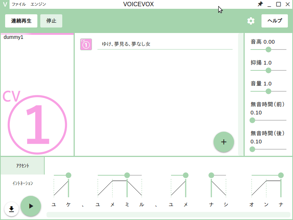Click the accent slider handle above ナシ
This screenshot has height=220, width=293.
(211, 175)
